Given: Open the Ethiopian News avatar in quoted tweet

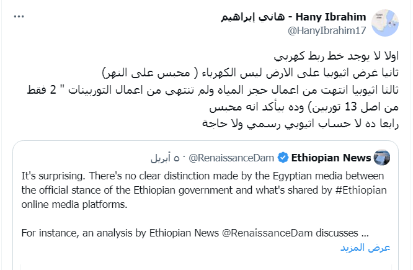Looking at the screenshot, I should (383, 156).
